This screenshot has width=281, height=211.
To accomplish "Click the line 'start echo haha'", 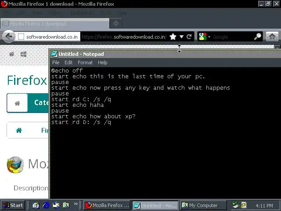I will point(77,105).
